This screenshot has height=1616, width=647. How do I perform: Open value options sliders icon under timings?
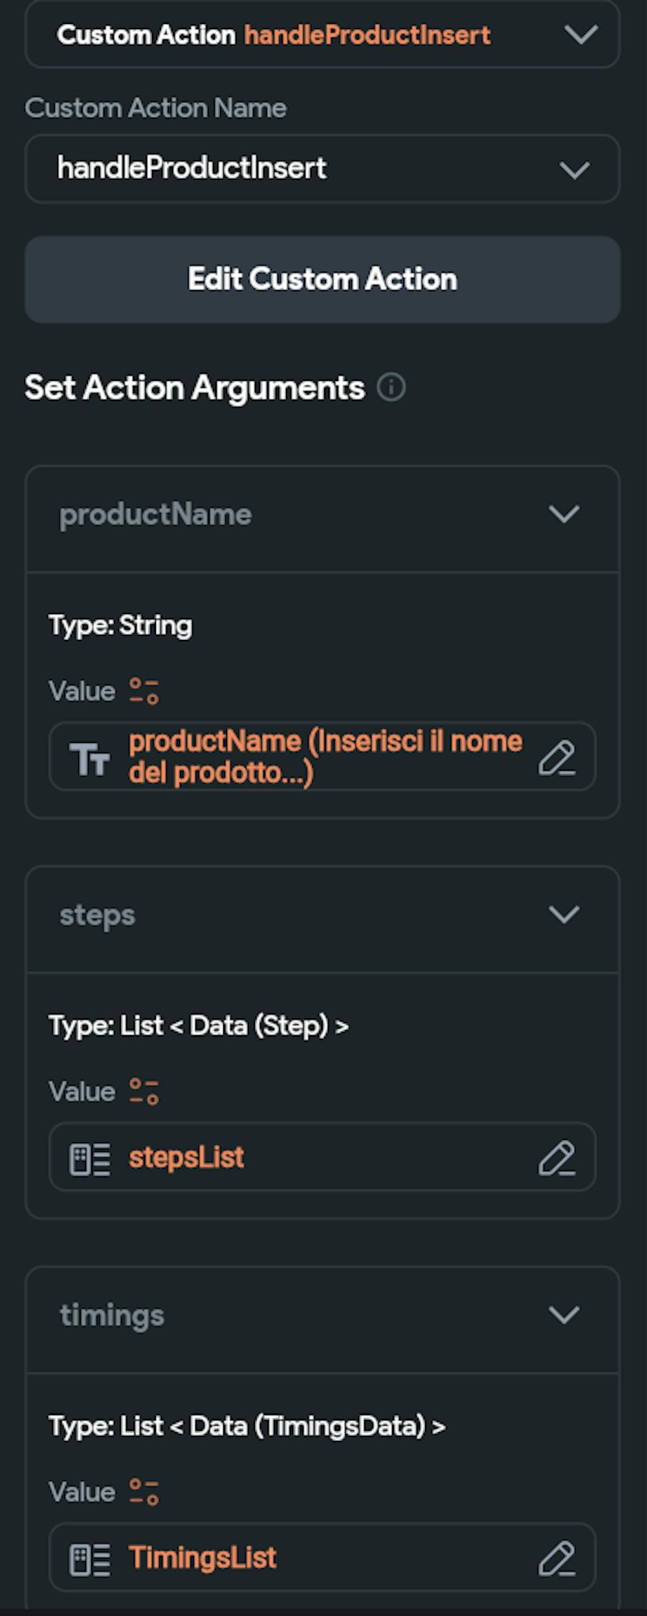coord(144,1492)
